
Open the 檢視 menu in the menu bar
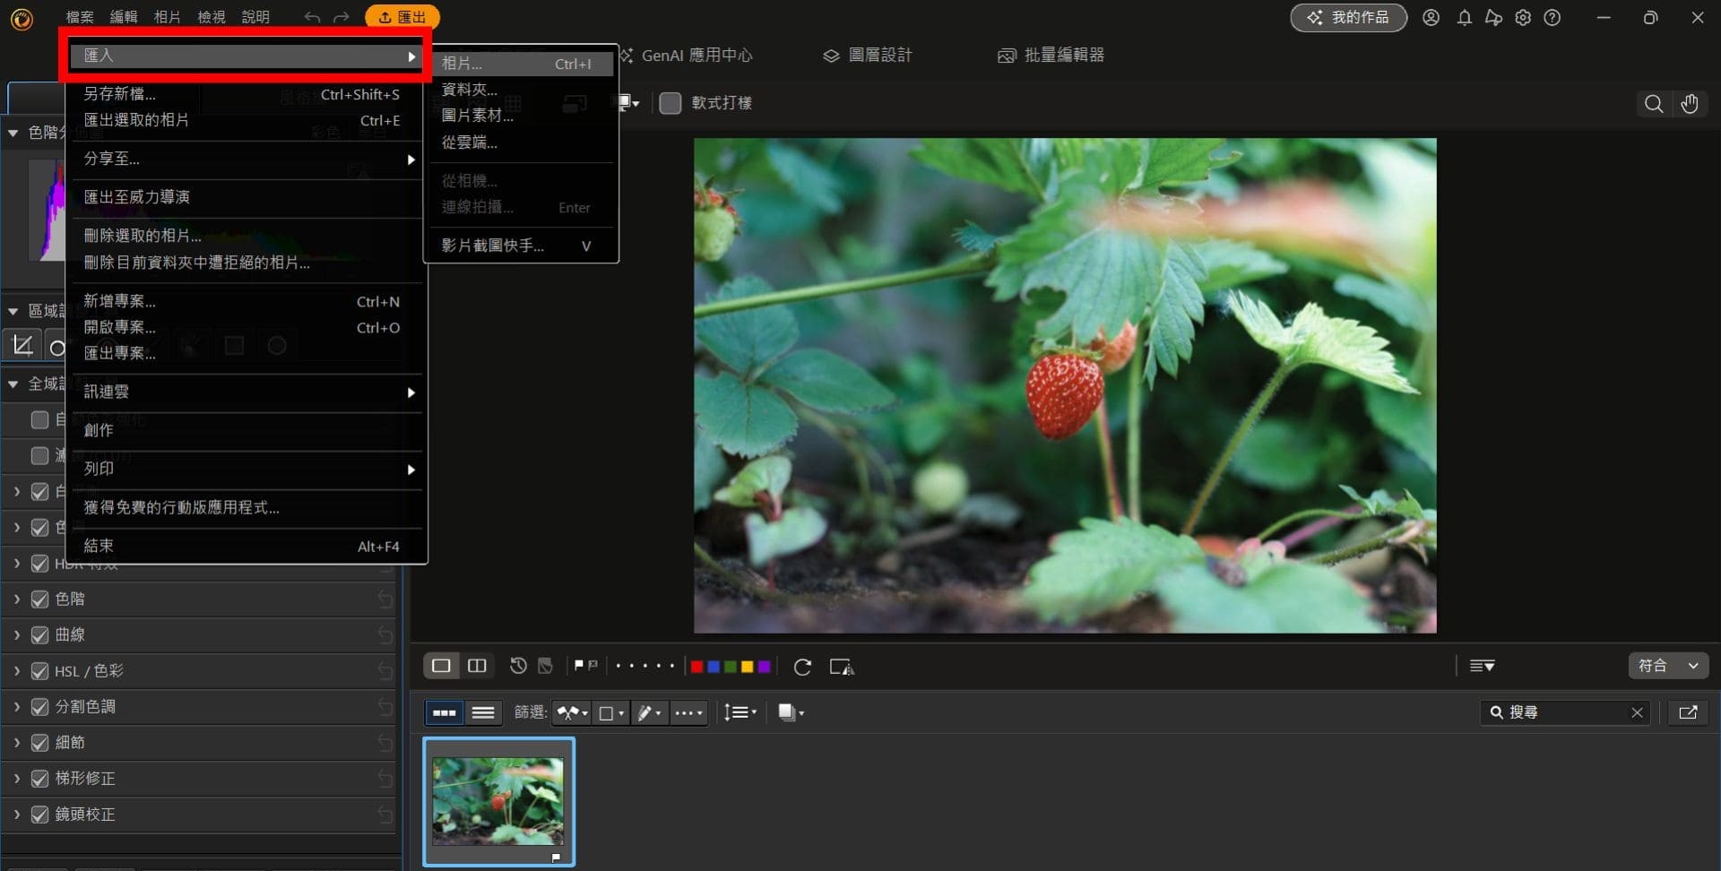(x=212, y=16)
